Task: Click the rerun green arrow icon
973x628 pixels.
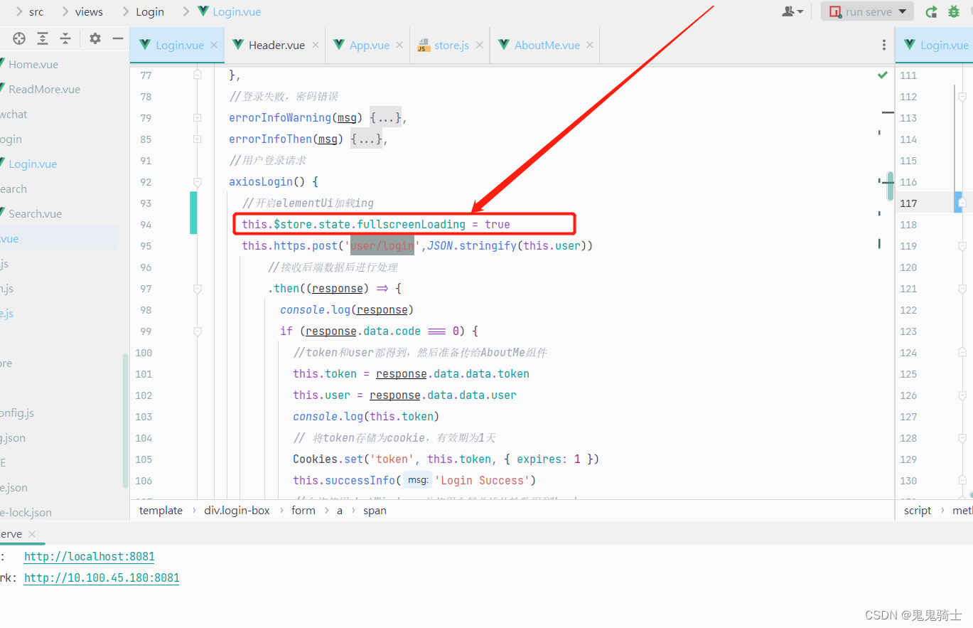Action: tap(931, 11)
